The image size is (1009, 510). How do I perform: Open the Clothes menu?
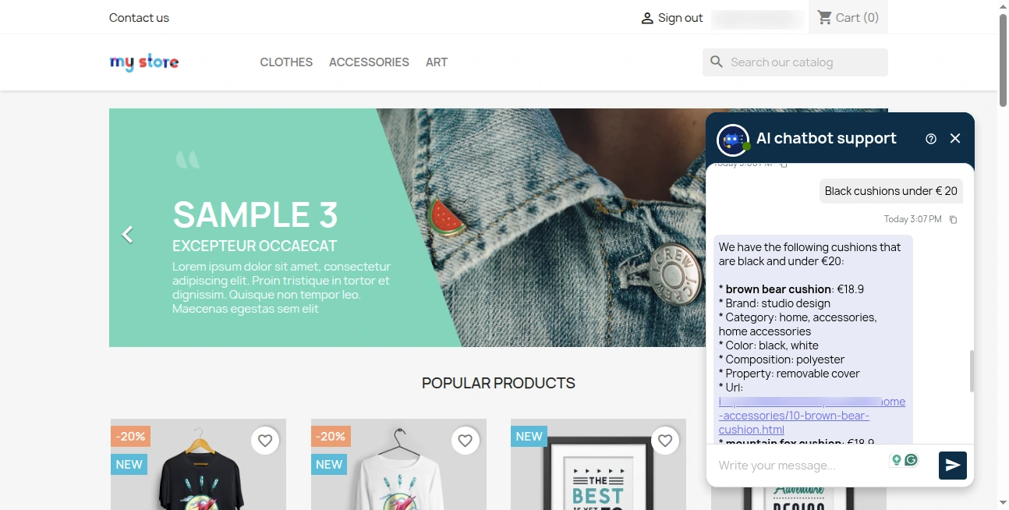tap(286, 62)
